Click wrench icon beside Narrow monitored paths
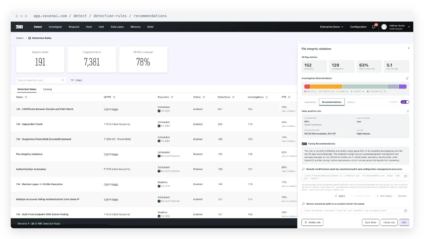The width and height of the screenshot is (424, 239). pyautogui.click(x=304, y=204)
